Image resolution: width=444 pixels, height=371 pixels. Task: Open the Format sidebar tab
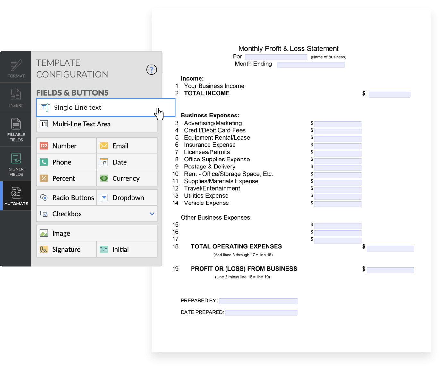(16, 68)
